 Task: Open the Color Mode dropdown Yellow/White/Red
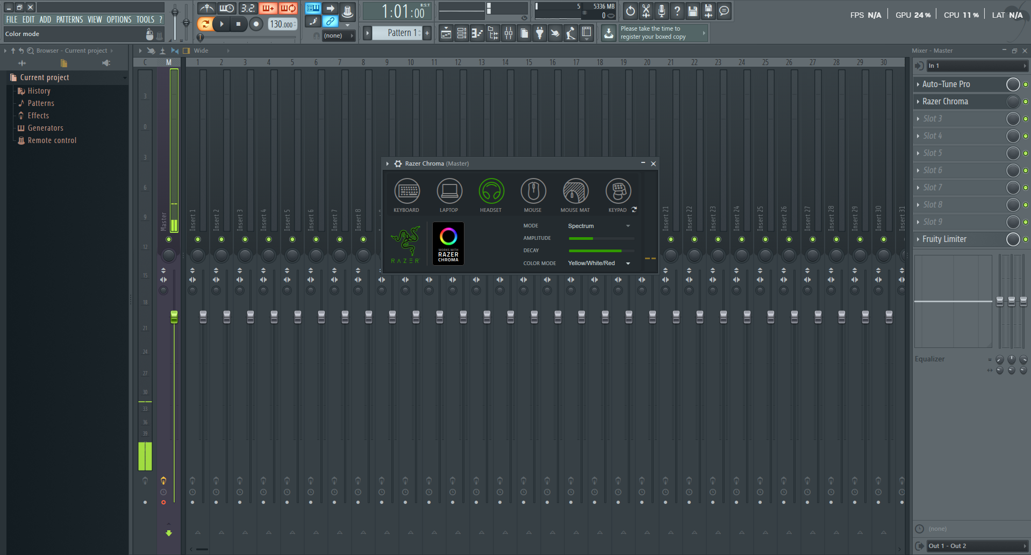click(x=599, y=263)
